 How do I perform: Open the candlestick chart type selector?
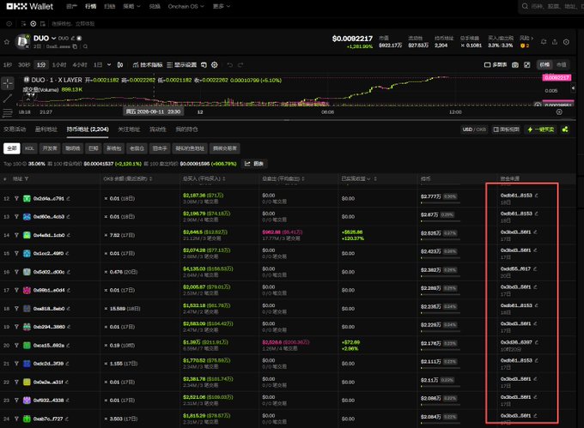120,64
